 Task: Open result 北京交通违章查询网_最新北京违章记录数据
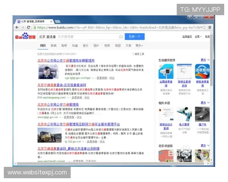tap(68, 149)
